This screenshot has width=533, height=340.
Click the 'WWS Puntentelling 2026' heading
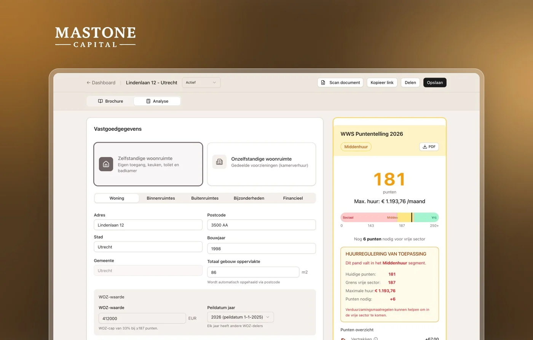coord(372,134)
